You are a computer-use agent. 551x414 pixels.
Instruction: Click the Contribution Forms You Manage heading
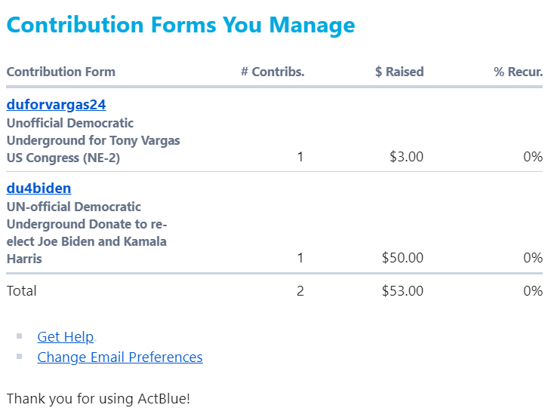tap(180, 25)
